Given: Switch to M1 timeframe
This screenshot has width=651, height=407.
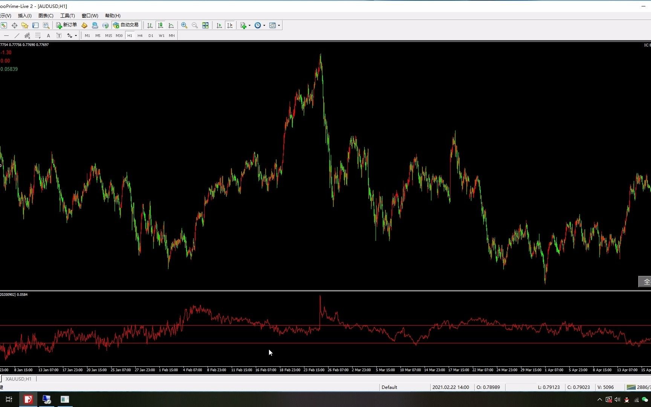Looking at the screenshot, I should tap(87, 35).
